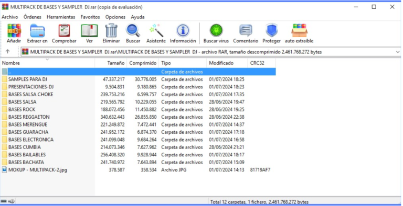Click the date 01/07/2024 15:09
Viewport: 403px width, 206px height.
[x=227, y=162]
